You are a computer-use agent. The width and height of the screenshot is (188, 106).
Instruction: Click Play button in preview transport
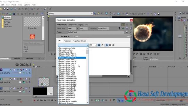[x=137, y=54]
